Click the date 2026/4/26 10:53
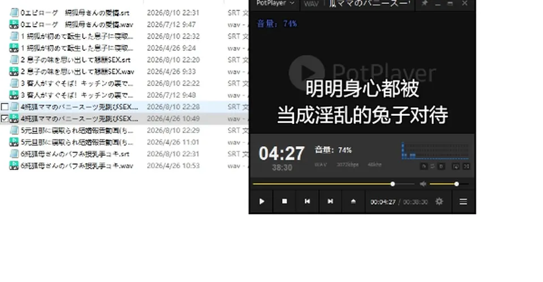Image resolution: width=543 pixels, height=282 pixels. 173,166
